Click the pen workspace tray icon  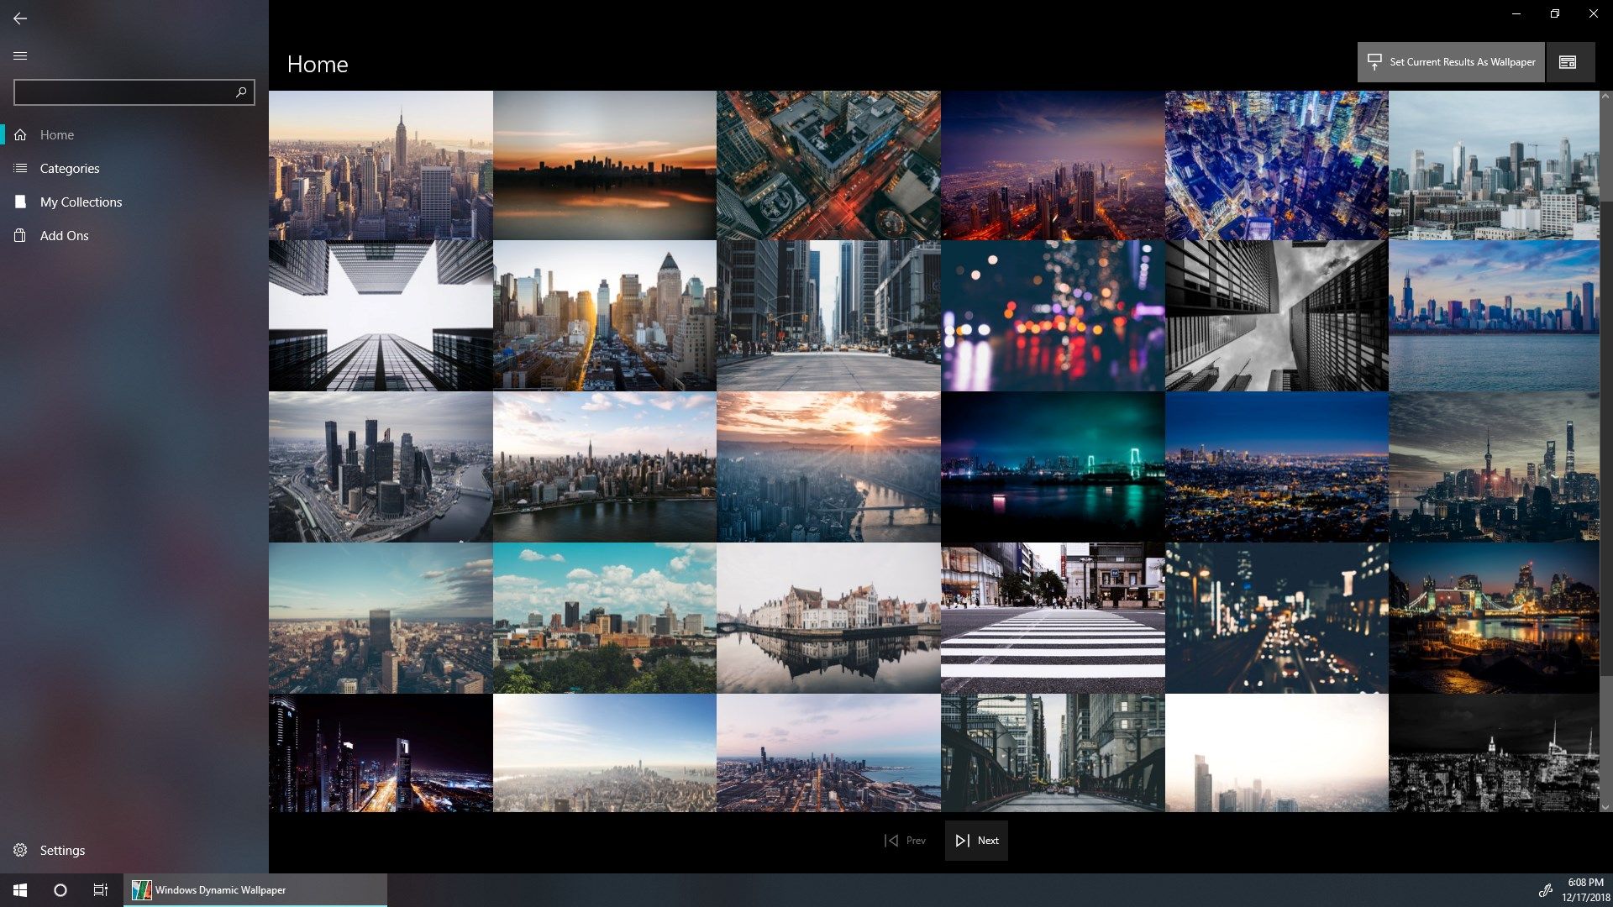pos(1545,890)
